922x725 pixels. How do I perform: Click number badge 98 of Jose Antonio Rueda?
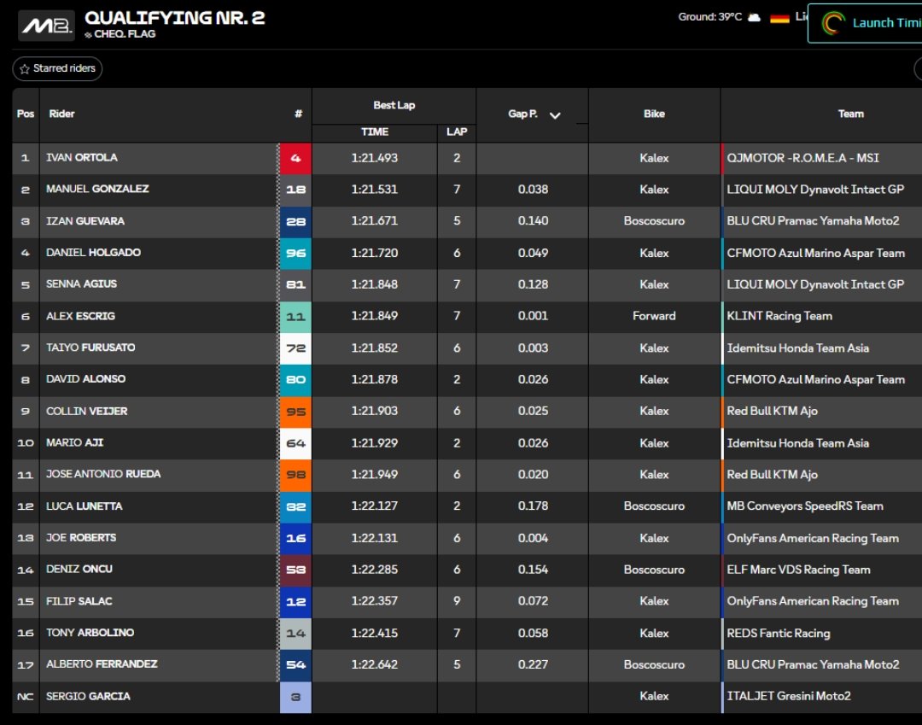(x=295, y=475)
